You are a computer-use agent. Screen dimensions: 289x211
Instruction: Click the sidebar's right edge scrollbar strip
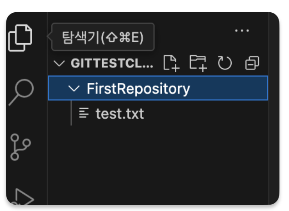[271, 108]
